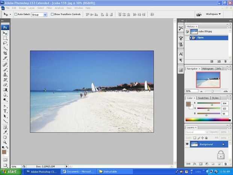
Task: Select the Eyedropper tool
Action: (5, 132)
